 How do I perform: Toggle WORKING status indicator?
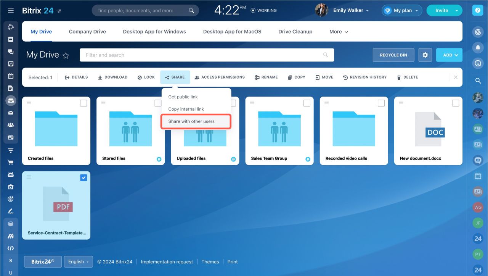(x=263, y=11)
